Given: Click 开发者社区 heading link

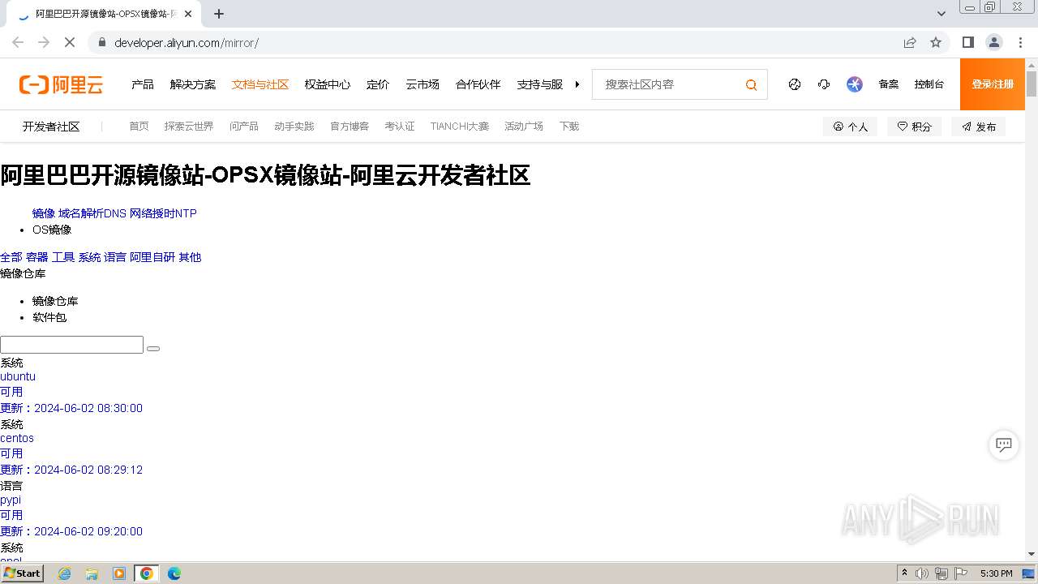Looking at the screenshot, I should point(51,127).
